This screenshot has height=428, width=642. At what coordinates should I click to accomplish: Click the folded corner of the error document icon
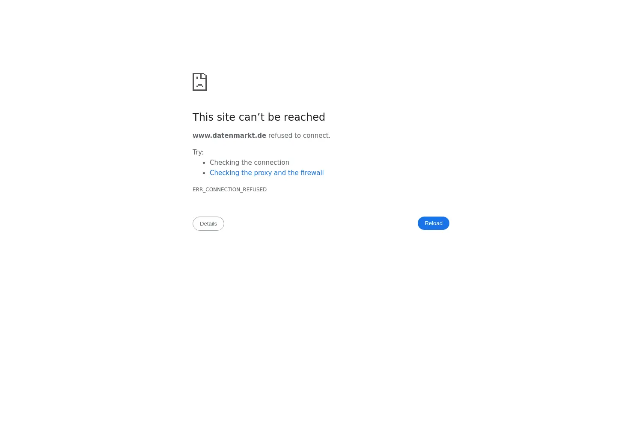coord(204,75)
